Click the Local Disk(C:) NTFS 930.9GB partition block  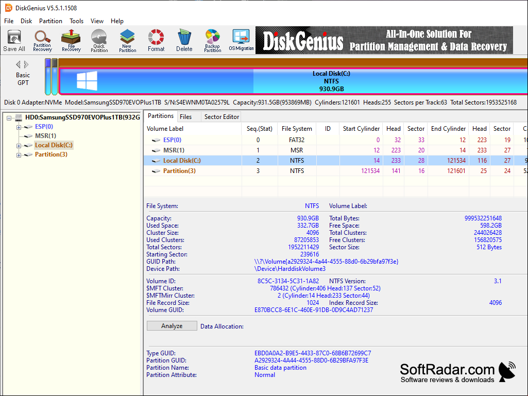294,81
